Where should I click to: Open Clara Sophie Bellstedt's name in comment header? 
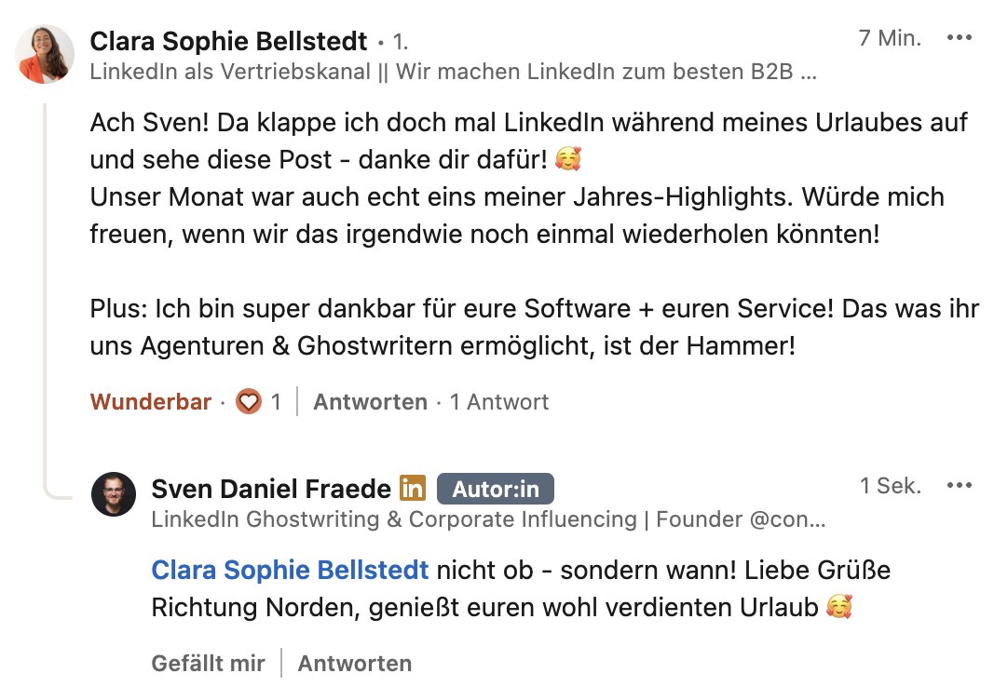(x=229, y=41)
